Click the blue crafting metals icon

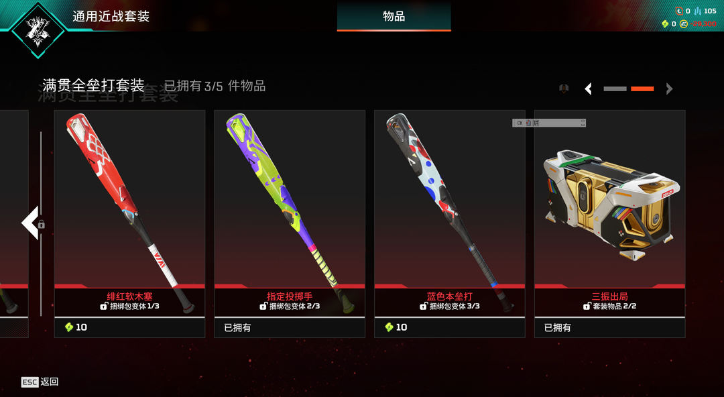coord(697,11)
